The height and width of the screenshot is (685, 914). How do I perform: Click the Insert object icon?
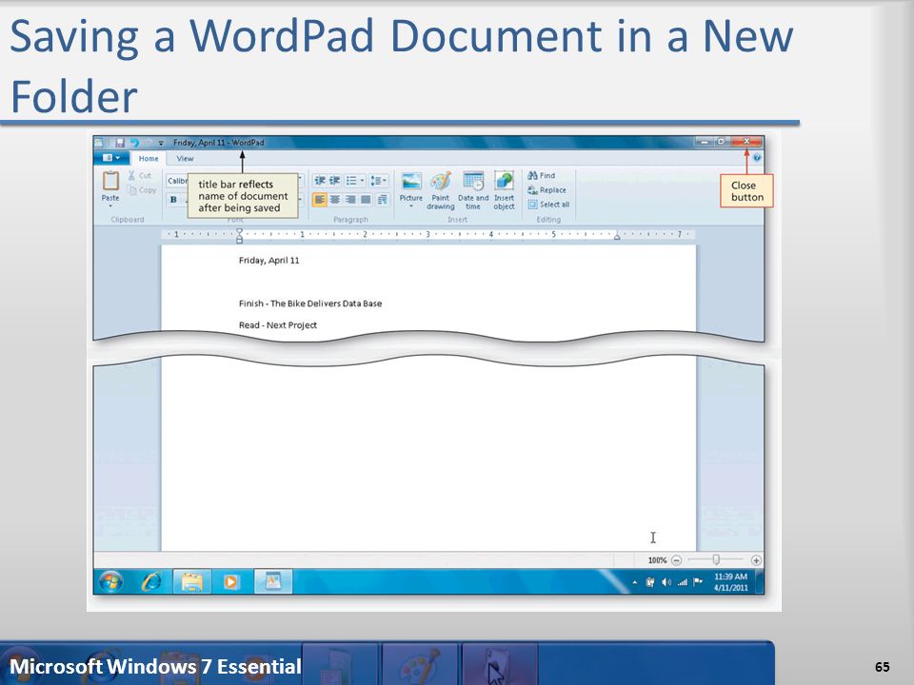click(x=505, y=181)
